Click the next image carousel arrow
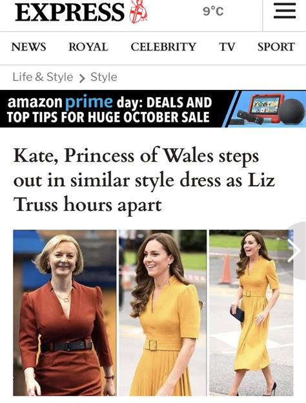 (x=294, y=250)
